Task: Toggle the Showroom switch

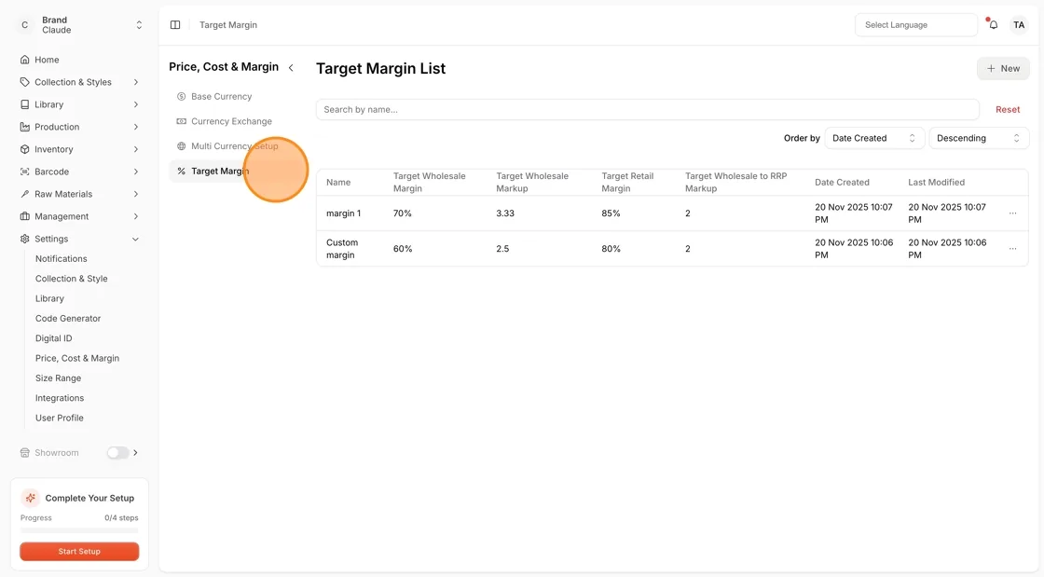Action: click(x=117, y=452)
